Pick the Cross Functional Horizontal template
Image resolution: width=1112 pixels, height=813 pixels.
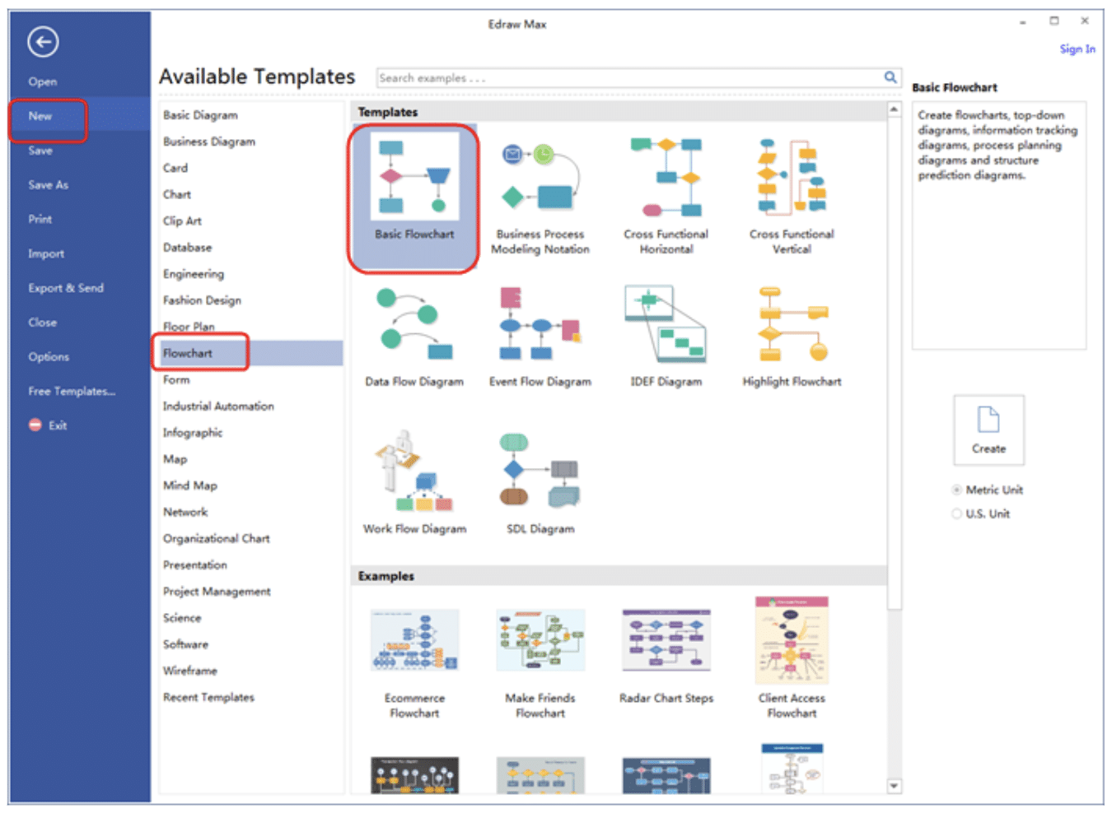tap(666, 197)
